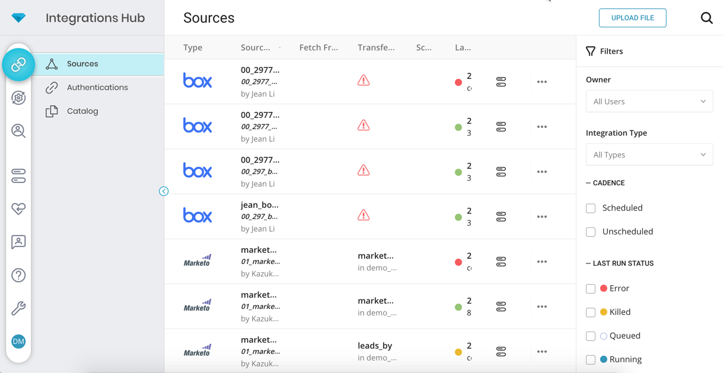Open the Catalog menu item
The image size is (723, 373).
pos(82,111)
